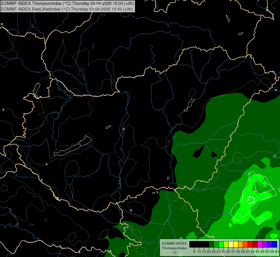Select the blue 55–60 legend swatch
The width and height of the screenshot is (280, 257).
point(275,244)
